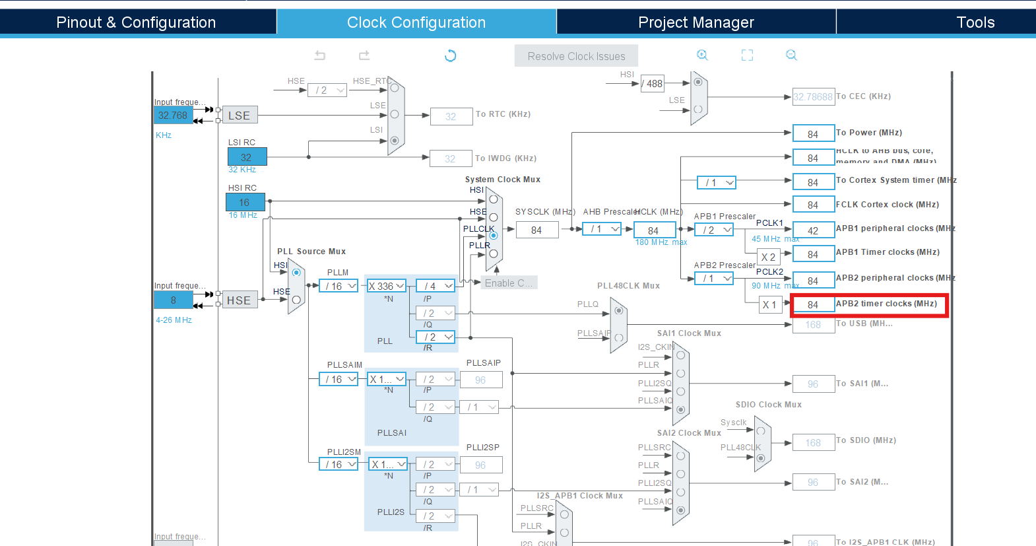Select HSI in PLL Source Mux
This screenshot has height=546, width=1036.
296,272
